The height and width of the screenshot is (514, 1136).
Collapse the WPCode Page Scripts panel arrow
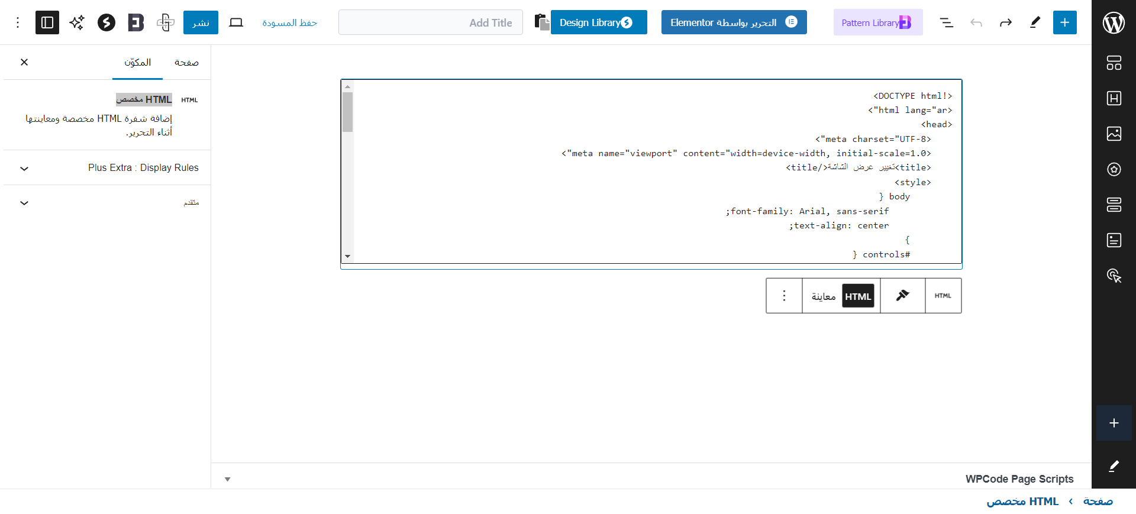tap(227, 479)
